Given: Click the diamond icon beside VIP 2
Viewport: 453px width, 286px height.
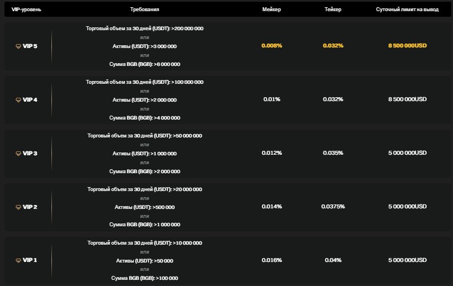Looking at the screenshot, I should pyautogui.click(x=18, y=207).
